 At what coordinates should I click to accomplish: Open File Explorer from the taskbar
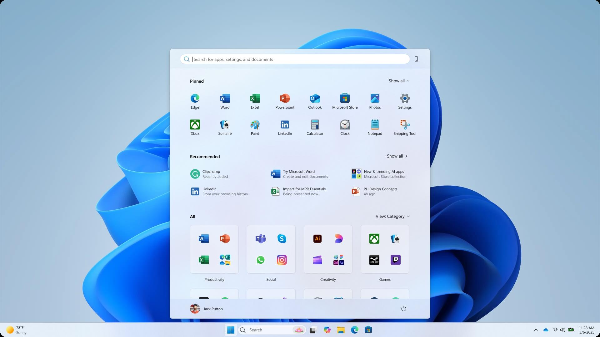pos(341,330)
